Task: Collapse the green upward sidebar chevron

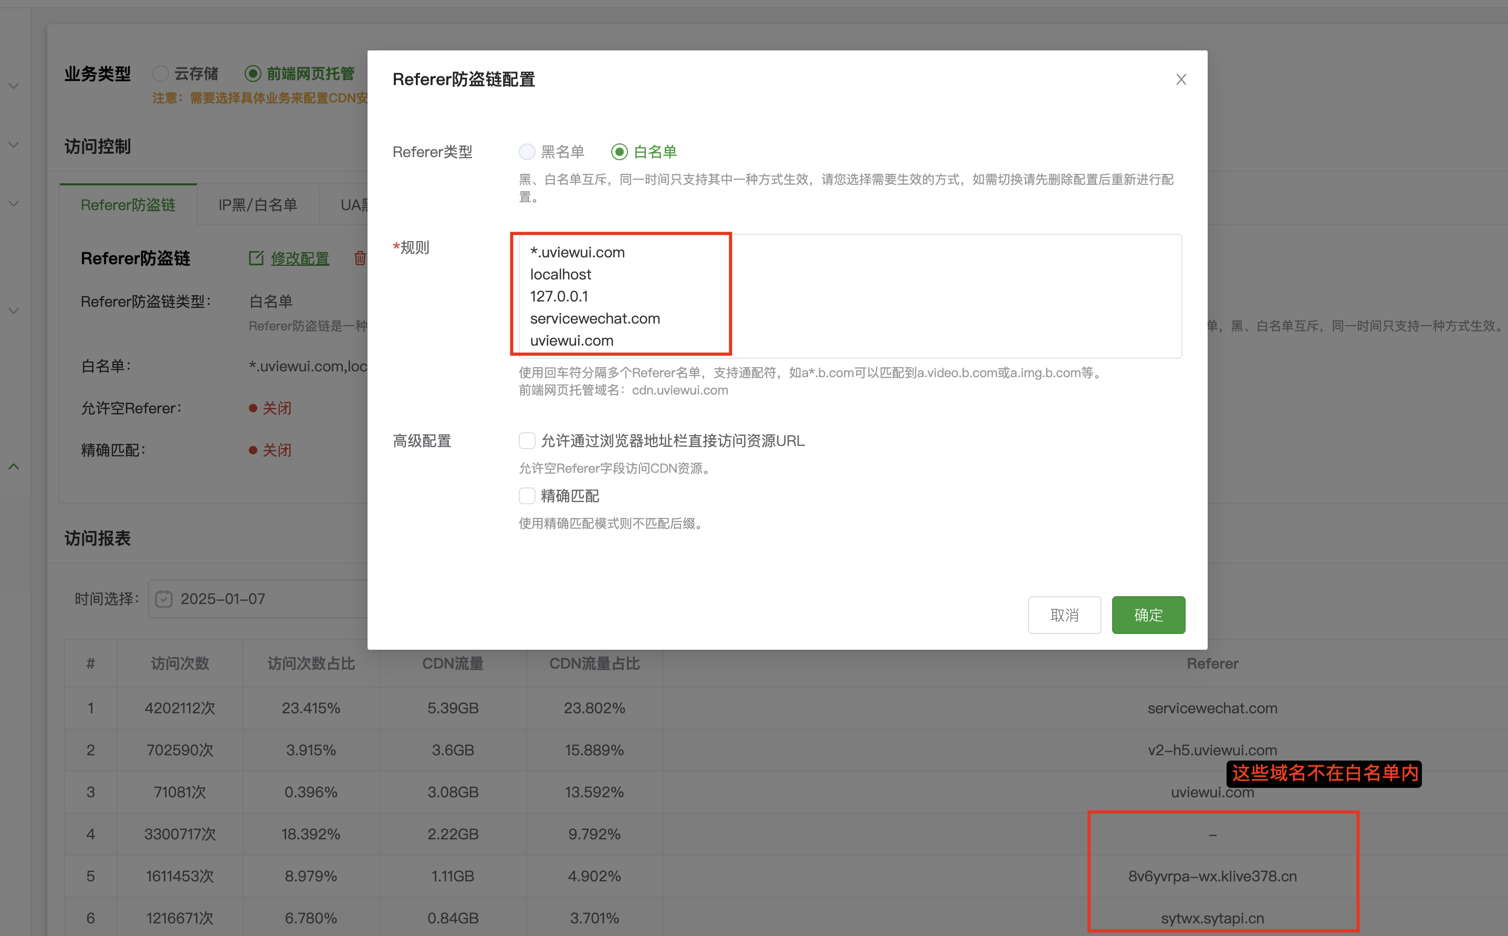Action: tap(14, 466)
